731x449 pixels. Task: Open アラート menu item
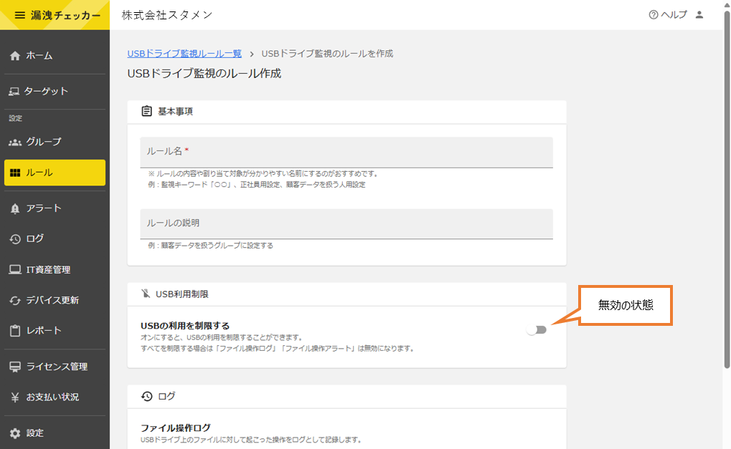click(55, 208)
